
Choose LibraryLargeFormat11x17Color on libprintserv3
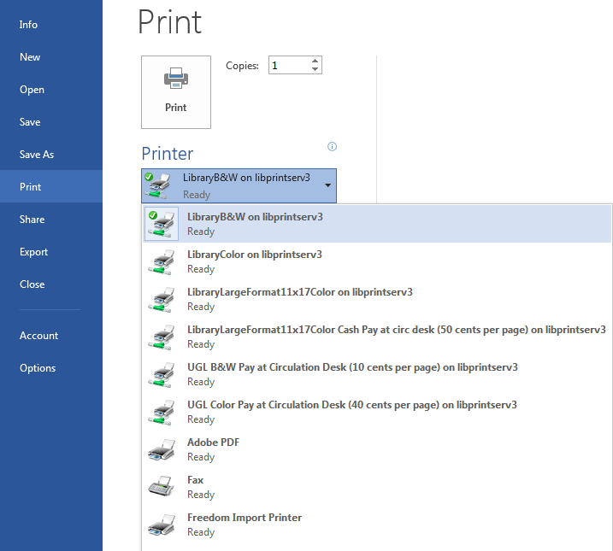[299, 292]
